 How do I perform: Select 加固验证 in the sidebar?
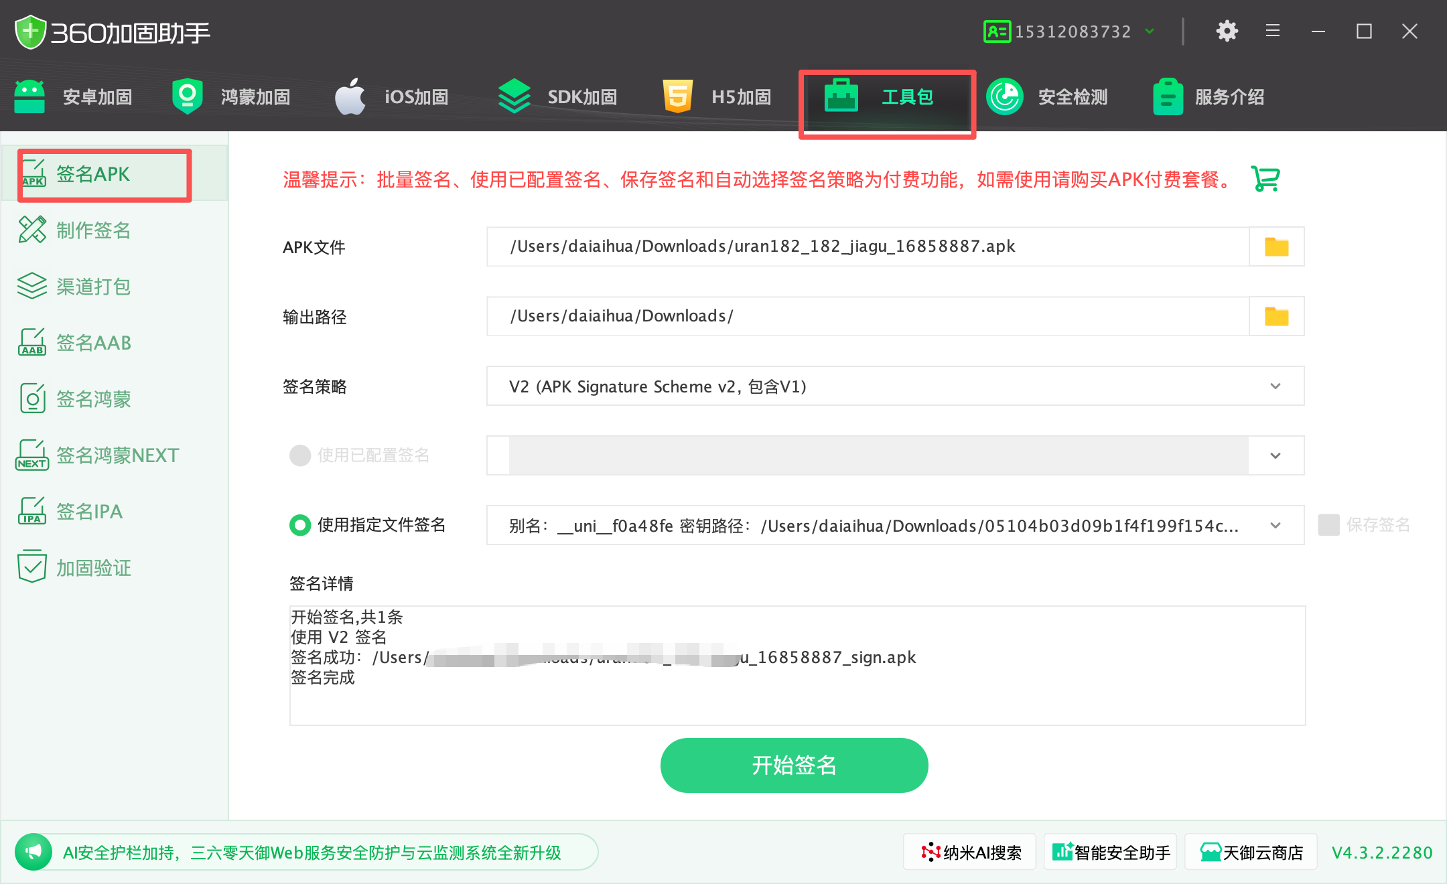click(x=94, y=568)
